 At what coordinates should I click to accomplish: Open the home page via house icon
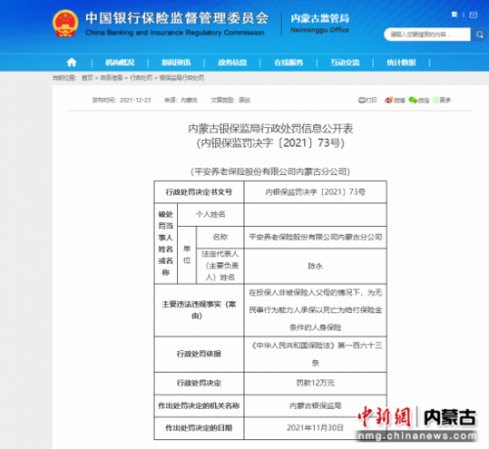pyautogui.click(x=71, y=63)
